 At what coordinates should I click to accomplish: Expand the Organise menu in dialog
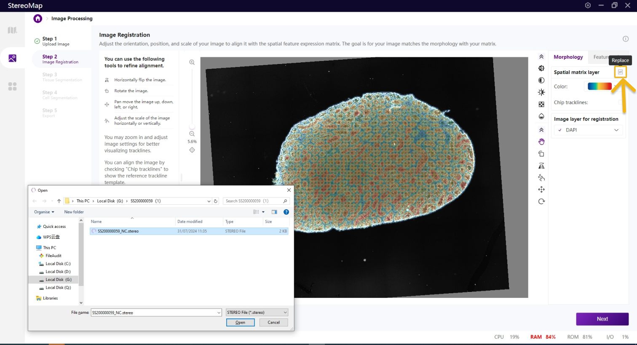(x=44, y=212)
